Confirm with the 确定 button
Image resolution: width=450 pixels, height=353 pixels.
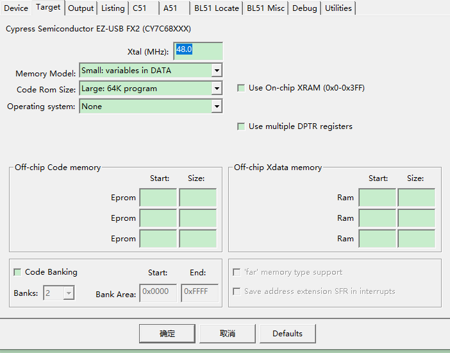pyautogui.click(x=167, y=334)
